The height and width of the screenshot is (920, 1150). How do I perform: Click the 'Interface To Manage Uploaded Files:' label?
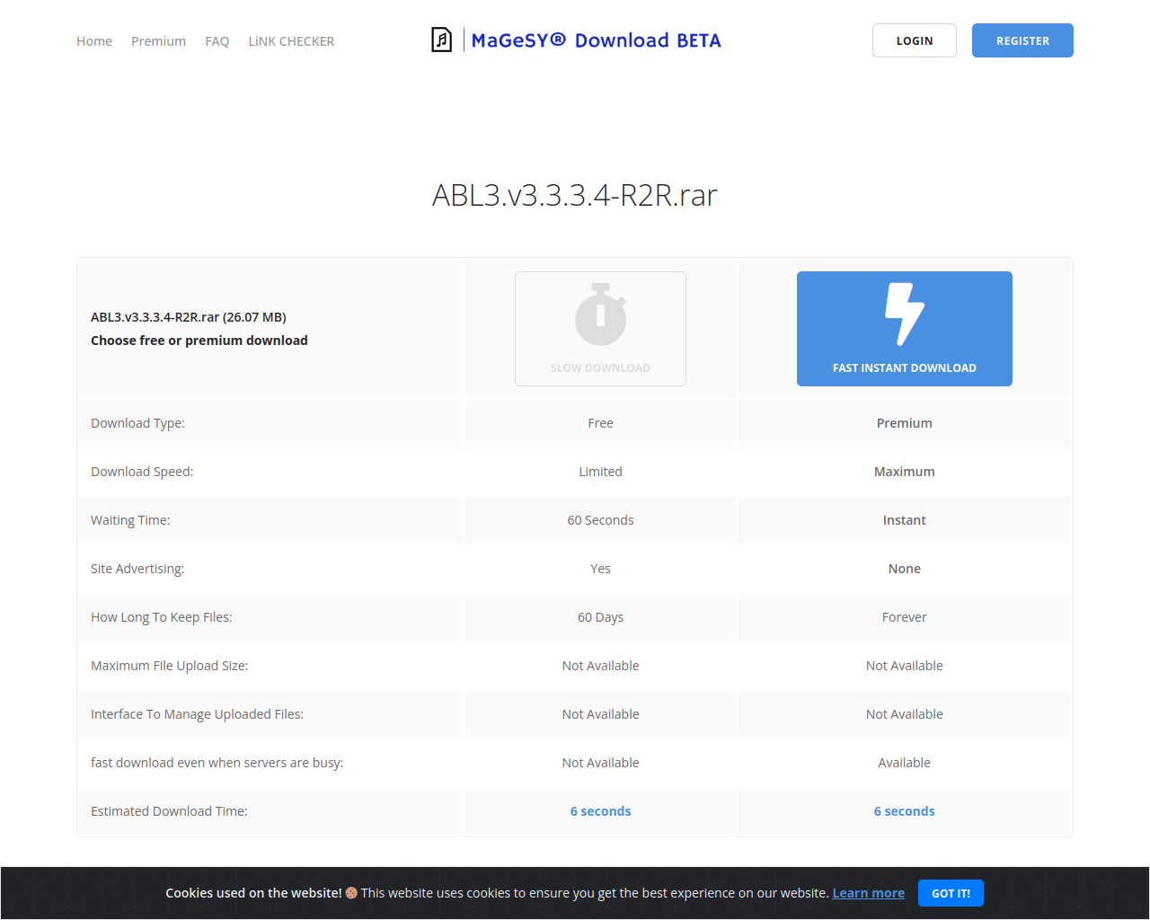pyautogui.click(x=198, y=714)
